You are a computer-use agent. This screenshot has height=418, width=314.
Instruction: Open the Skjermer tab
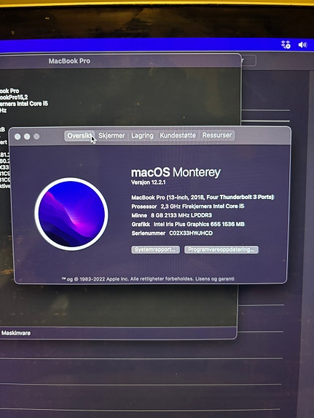point(111,136)
